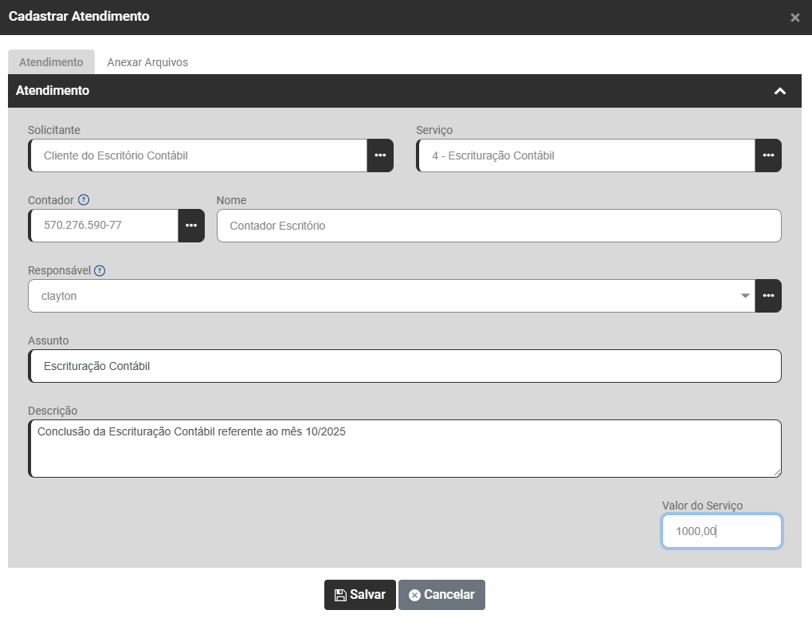The image size is (812, 618).
Task: Select the Atendimento tab
Action: coord(51,62)
